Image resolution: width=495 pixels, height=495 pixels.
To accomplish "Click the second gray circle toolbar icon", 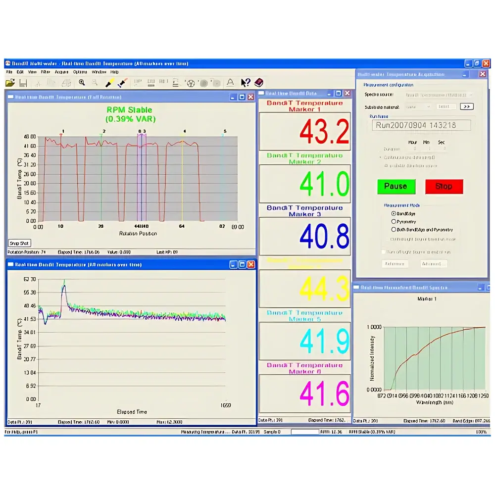I will click(x=217, y=83).
